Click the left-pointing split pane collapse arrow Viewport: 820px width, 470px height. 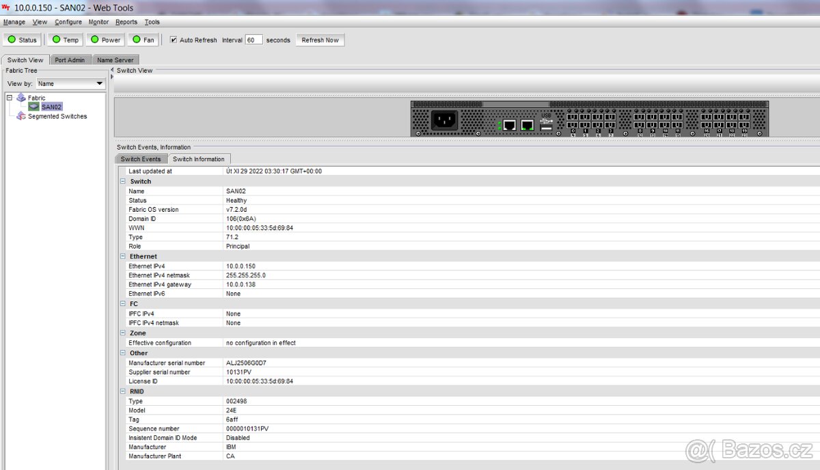pyautogui.click(x=112, y=70)
